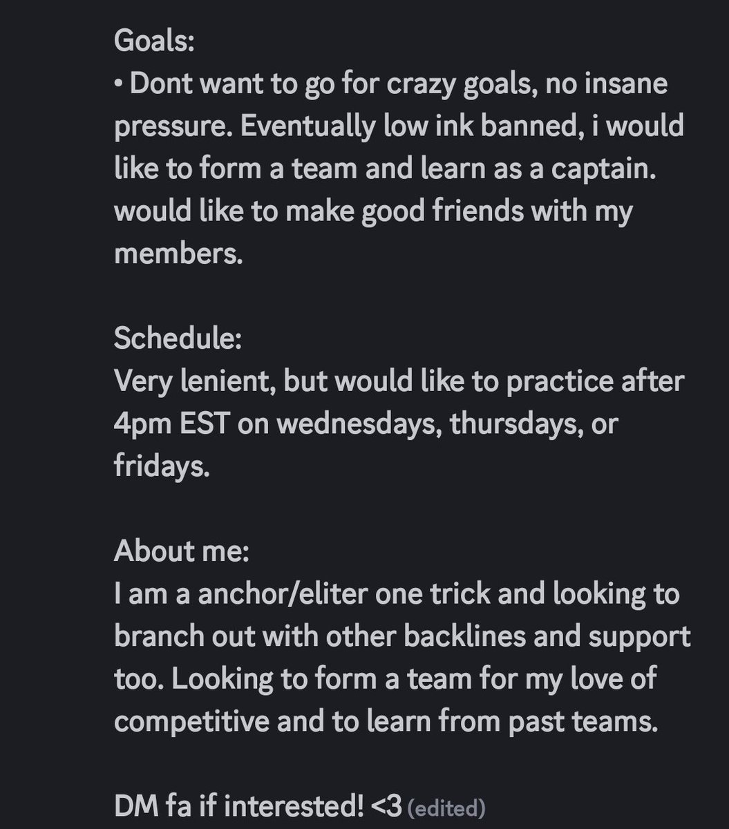Click the word "fridays." in the Schedule section
Image resolution: width=729 pixels, height=829 pixels.
162,467
